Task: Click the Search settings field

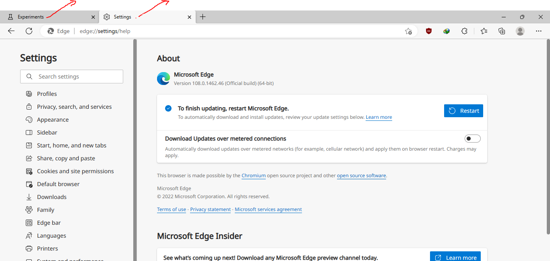Action: [x=72, y=77]
